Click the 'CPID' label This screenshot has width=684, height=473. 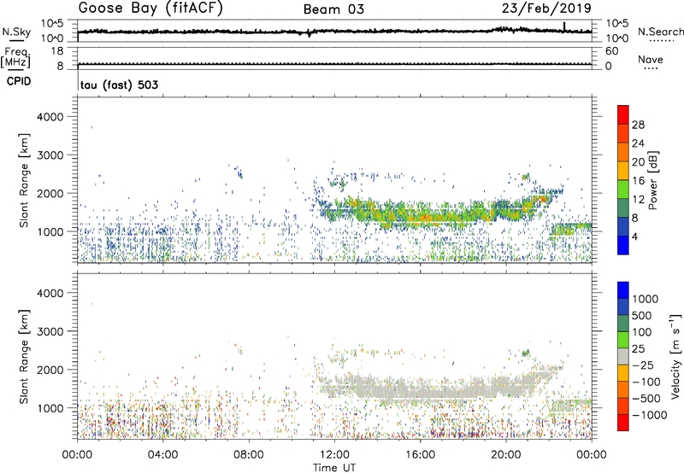19,81
